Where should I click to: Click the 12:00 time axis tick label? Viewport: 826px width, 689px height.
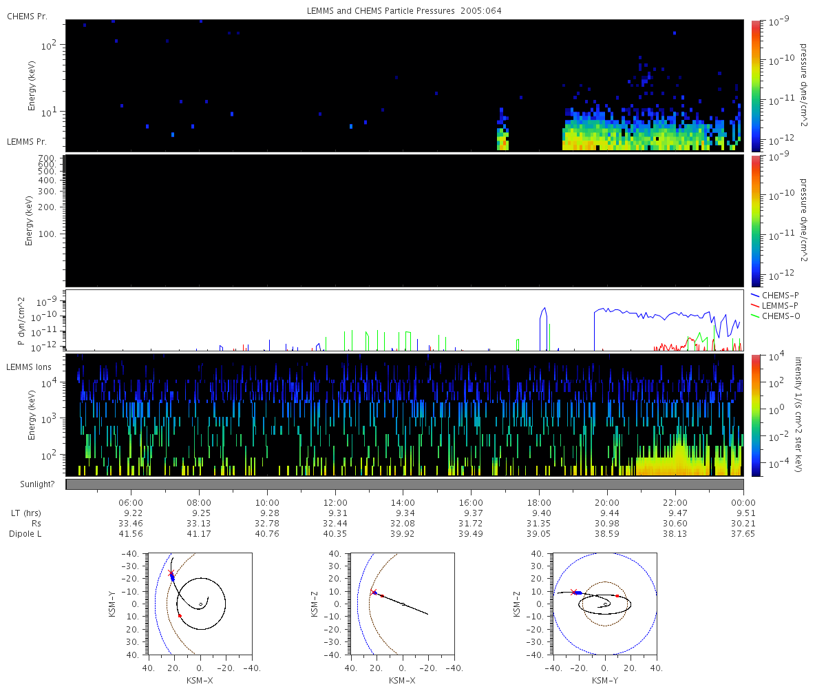(335, 502)
